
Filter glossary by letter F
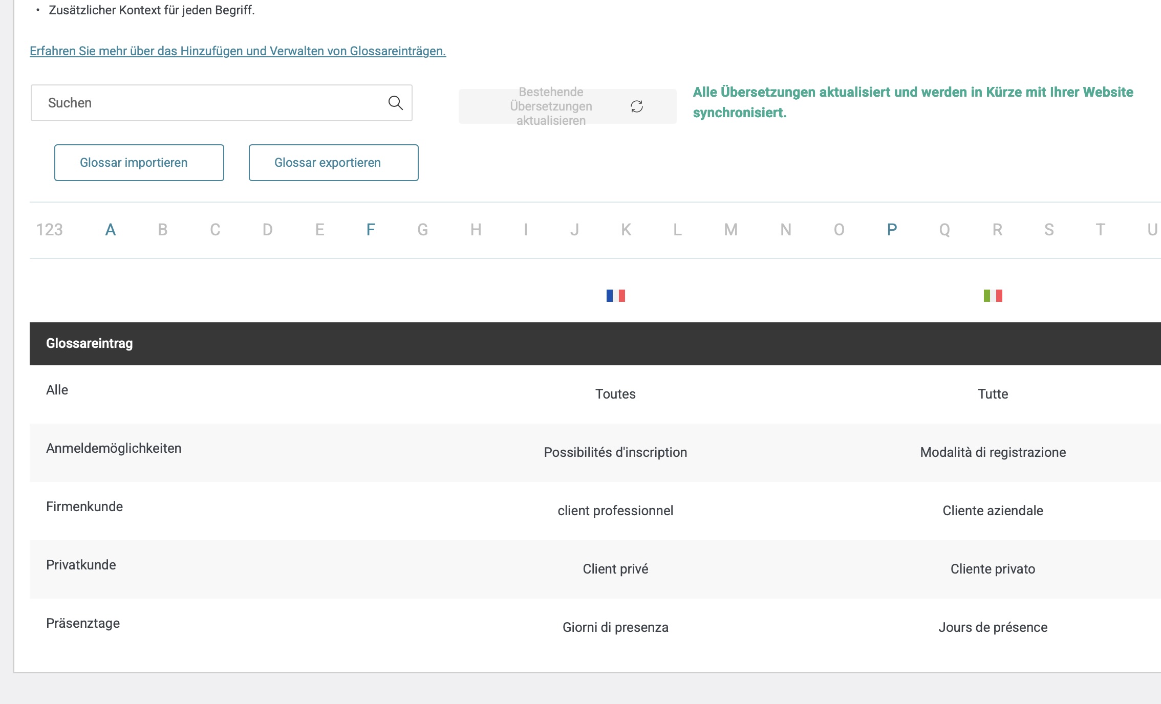(x=371, y=230)
